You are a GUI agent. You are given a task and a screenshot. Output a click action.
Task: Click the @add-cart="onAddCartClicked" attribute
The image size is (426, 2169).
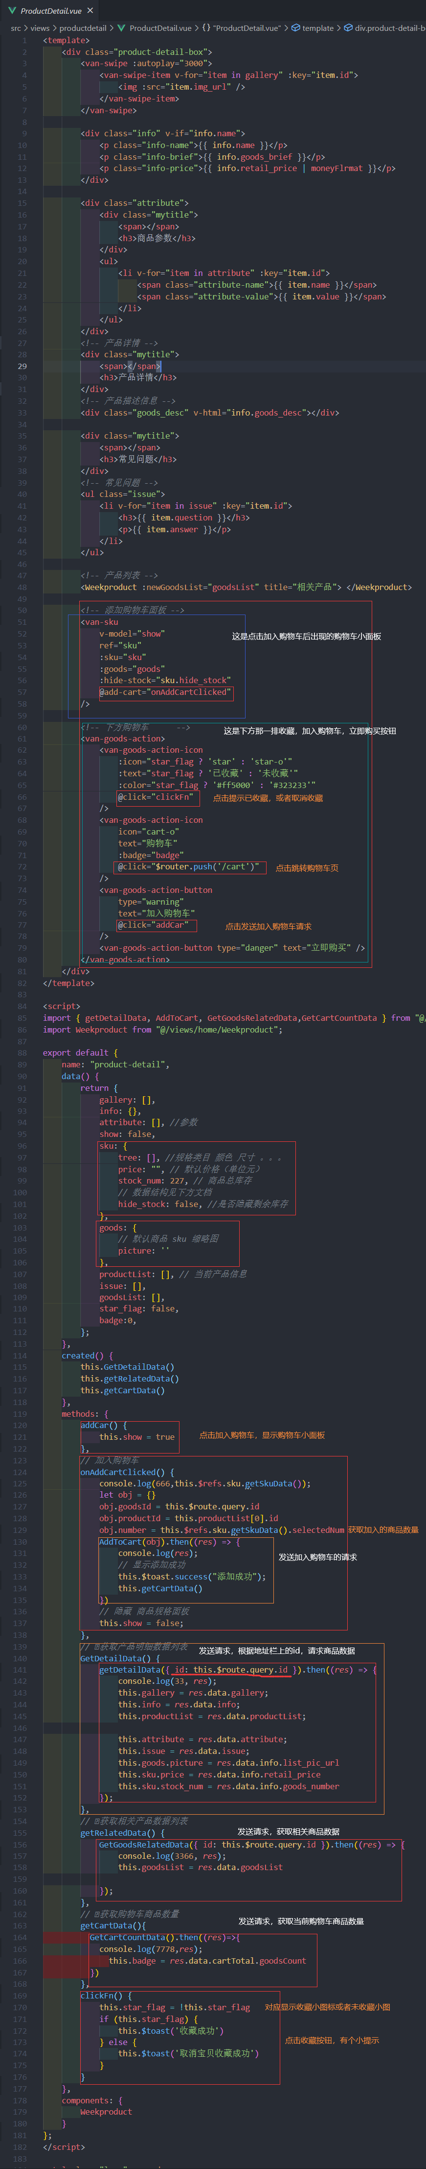[x=165, y=691]
